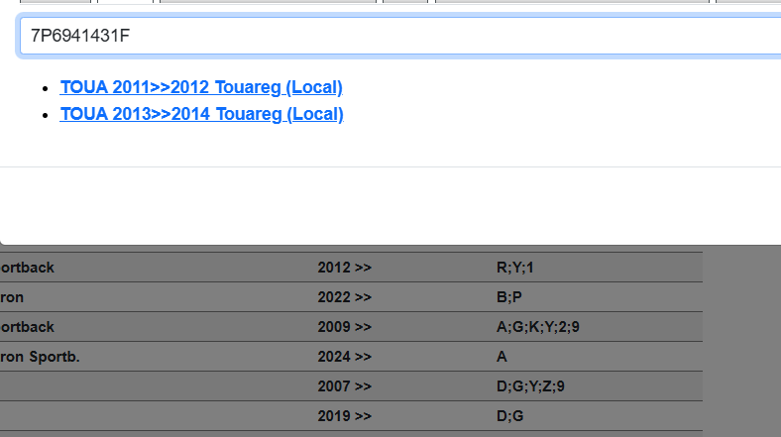The height and width of the screenshot is (437, 781).
Task: Select the 2022 >> year cell
Action: [344, 297]
